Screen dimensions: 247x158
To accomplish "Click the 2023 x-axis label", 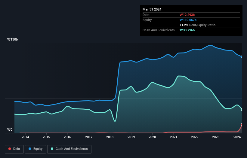I will 216,137.
